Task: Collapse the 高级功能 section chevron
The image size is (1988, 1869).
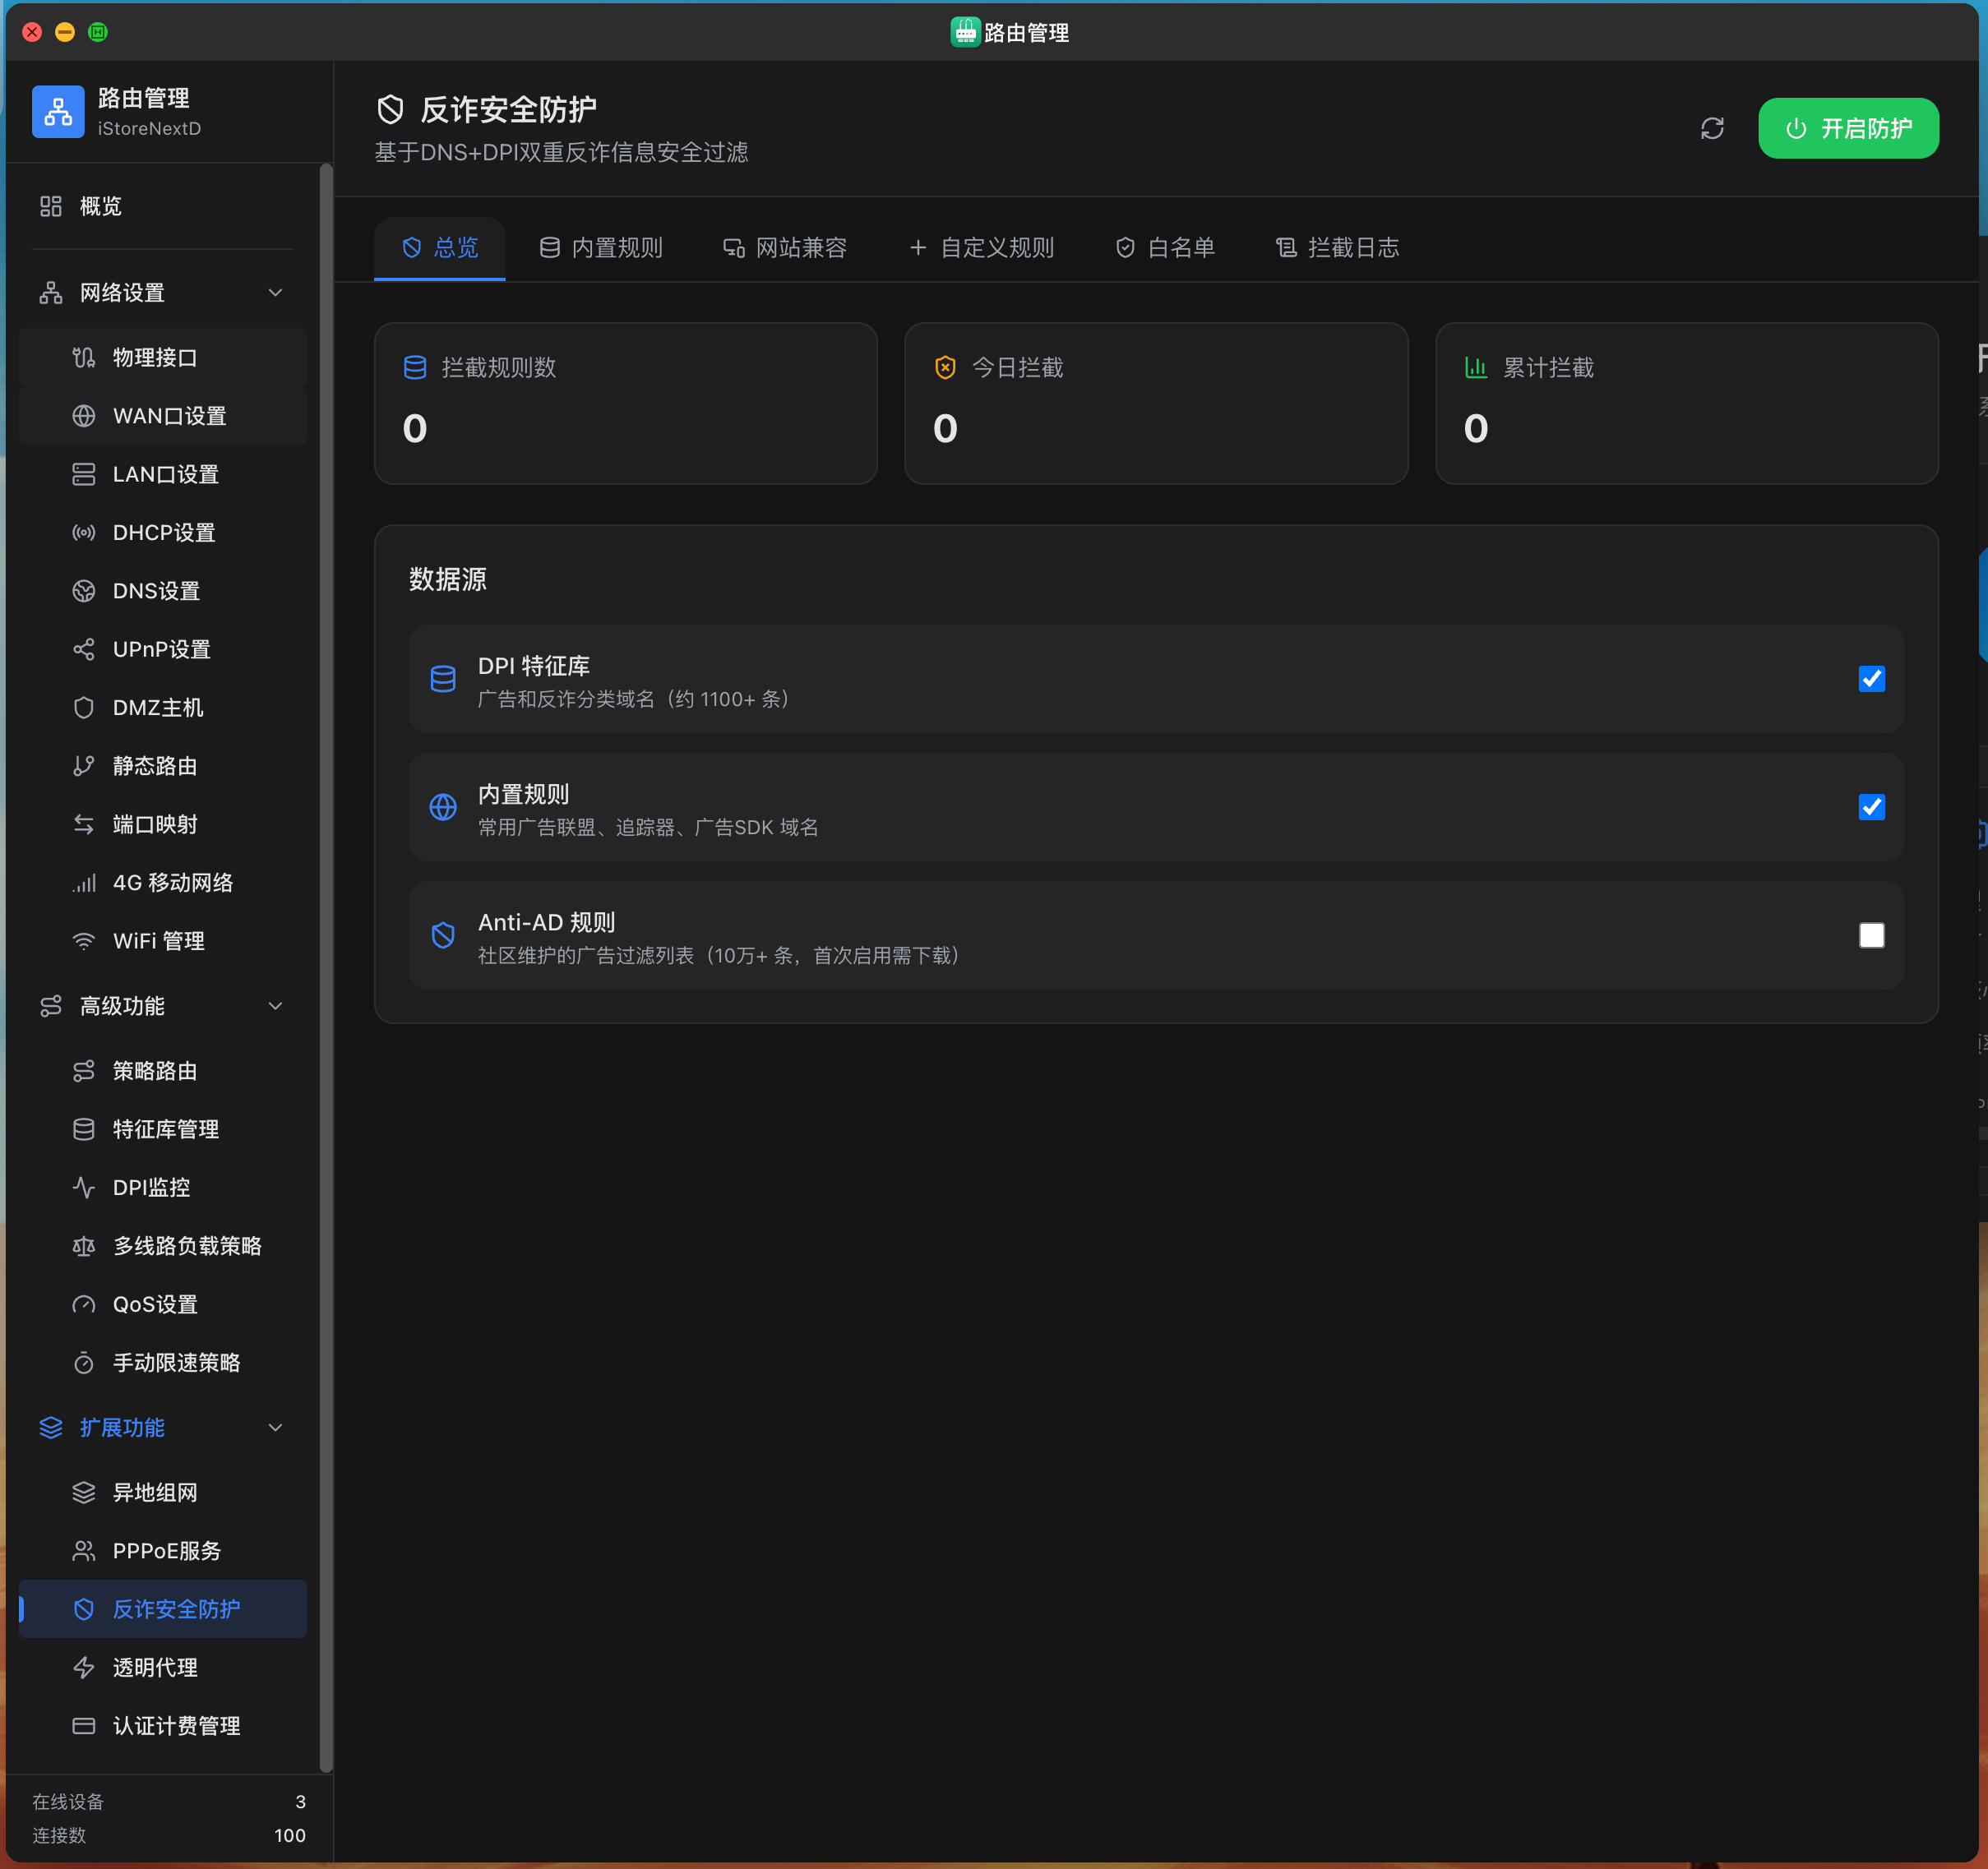Action: [x=275, y=1005]
